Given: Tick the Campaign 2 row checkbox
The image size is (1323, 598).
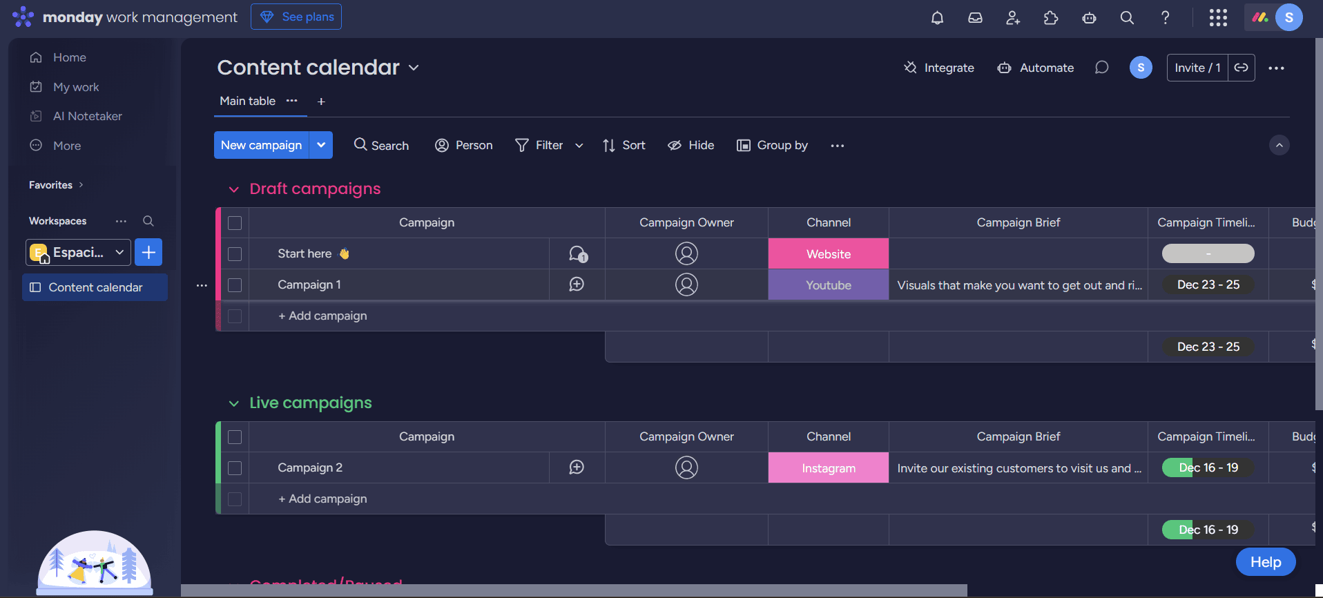Looking at the screenshot, I should (x=235, y=468).
